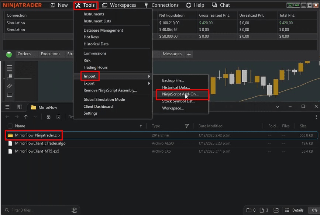The width and height of the screenshot is (320, 215).
Task: Open the Workspaces menu
Action: (119, 5)
